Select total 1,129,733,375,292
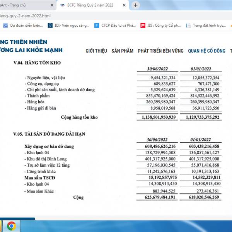The width and height of the screenshot is (232, 232). click(203, 117)
